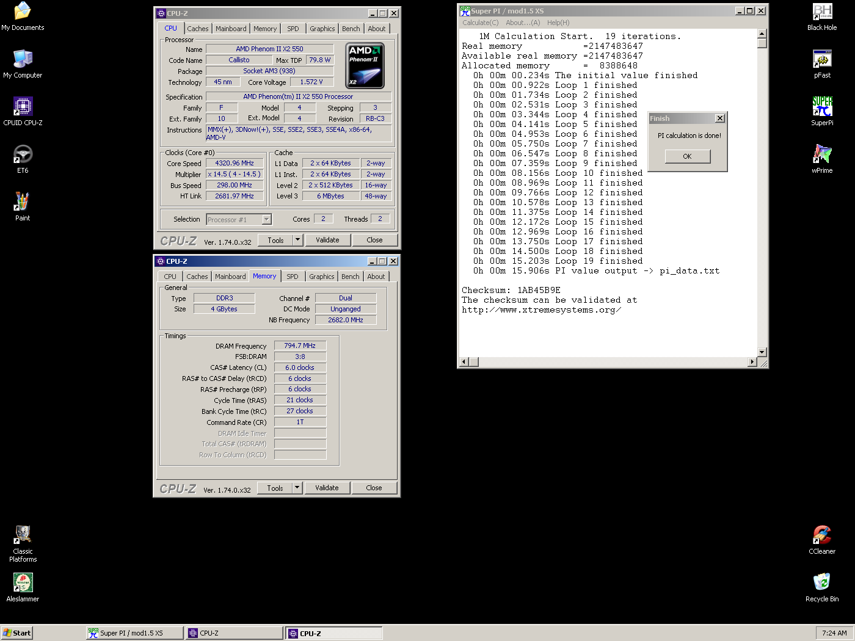Viewport: 855px width, 641px height.
Task: Click the NB Frequency 2682.0 MHz value
Action: pyautogui.click(x=346, y=320)
